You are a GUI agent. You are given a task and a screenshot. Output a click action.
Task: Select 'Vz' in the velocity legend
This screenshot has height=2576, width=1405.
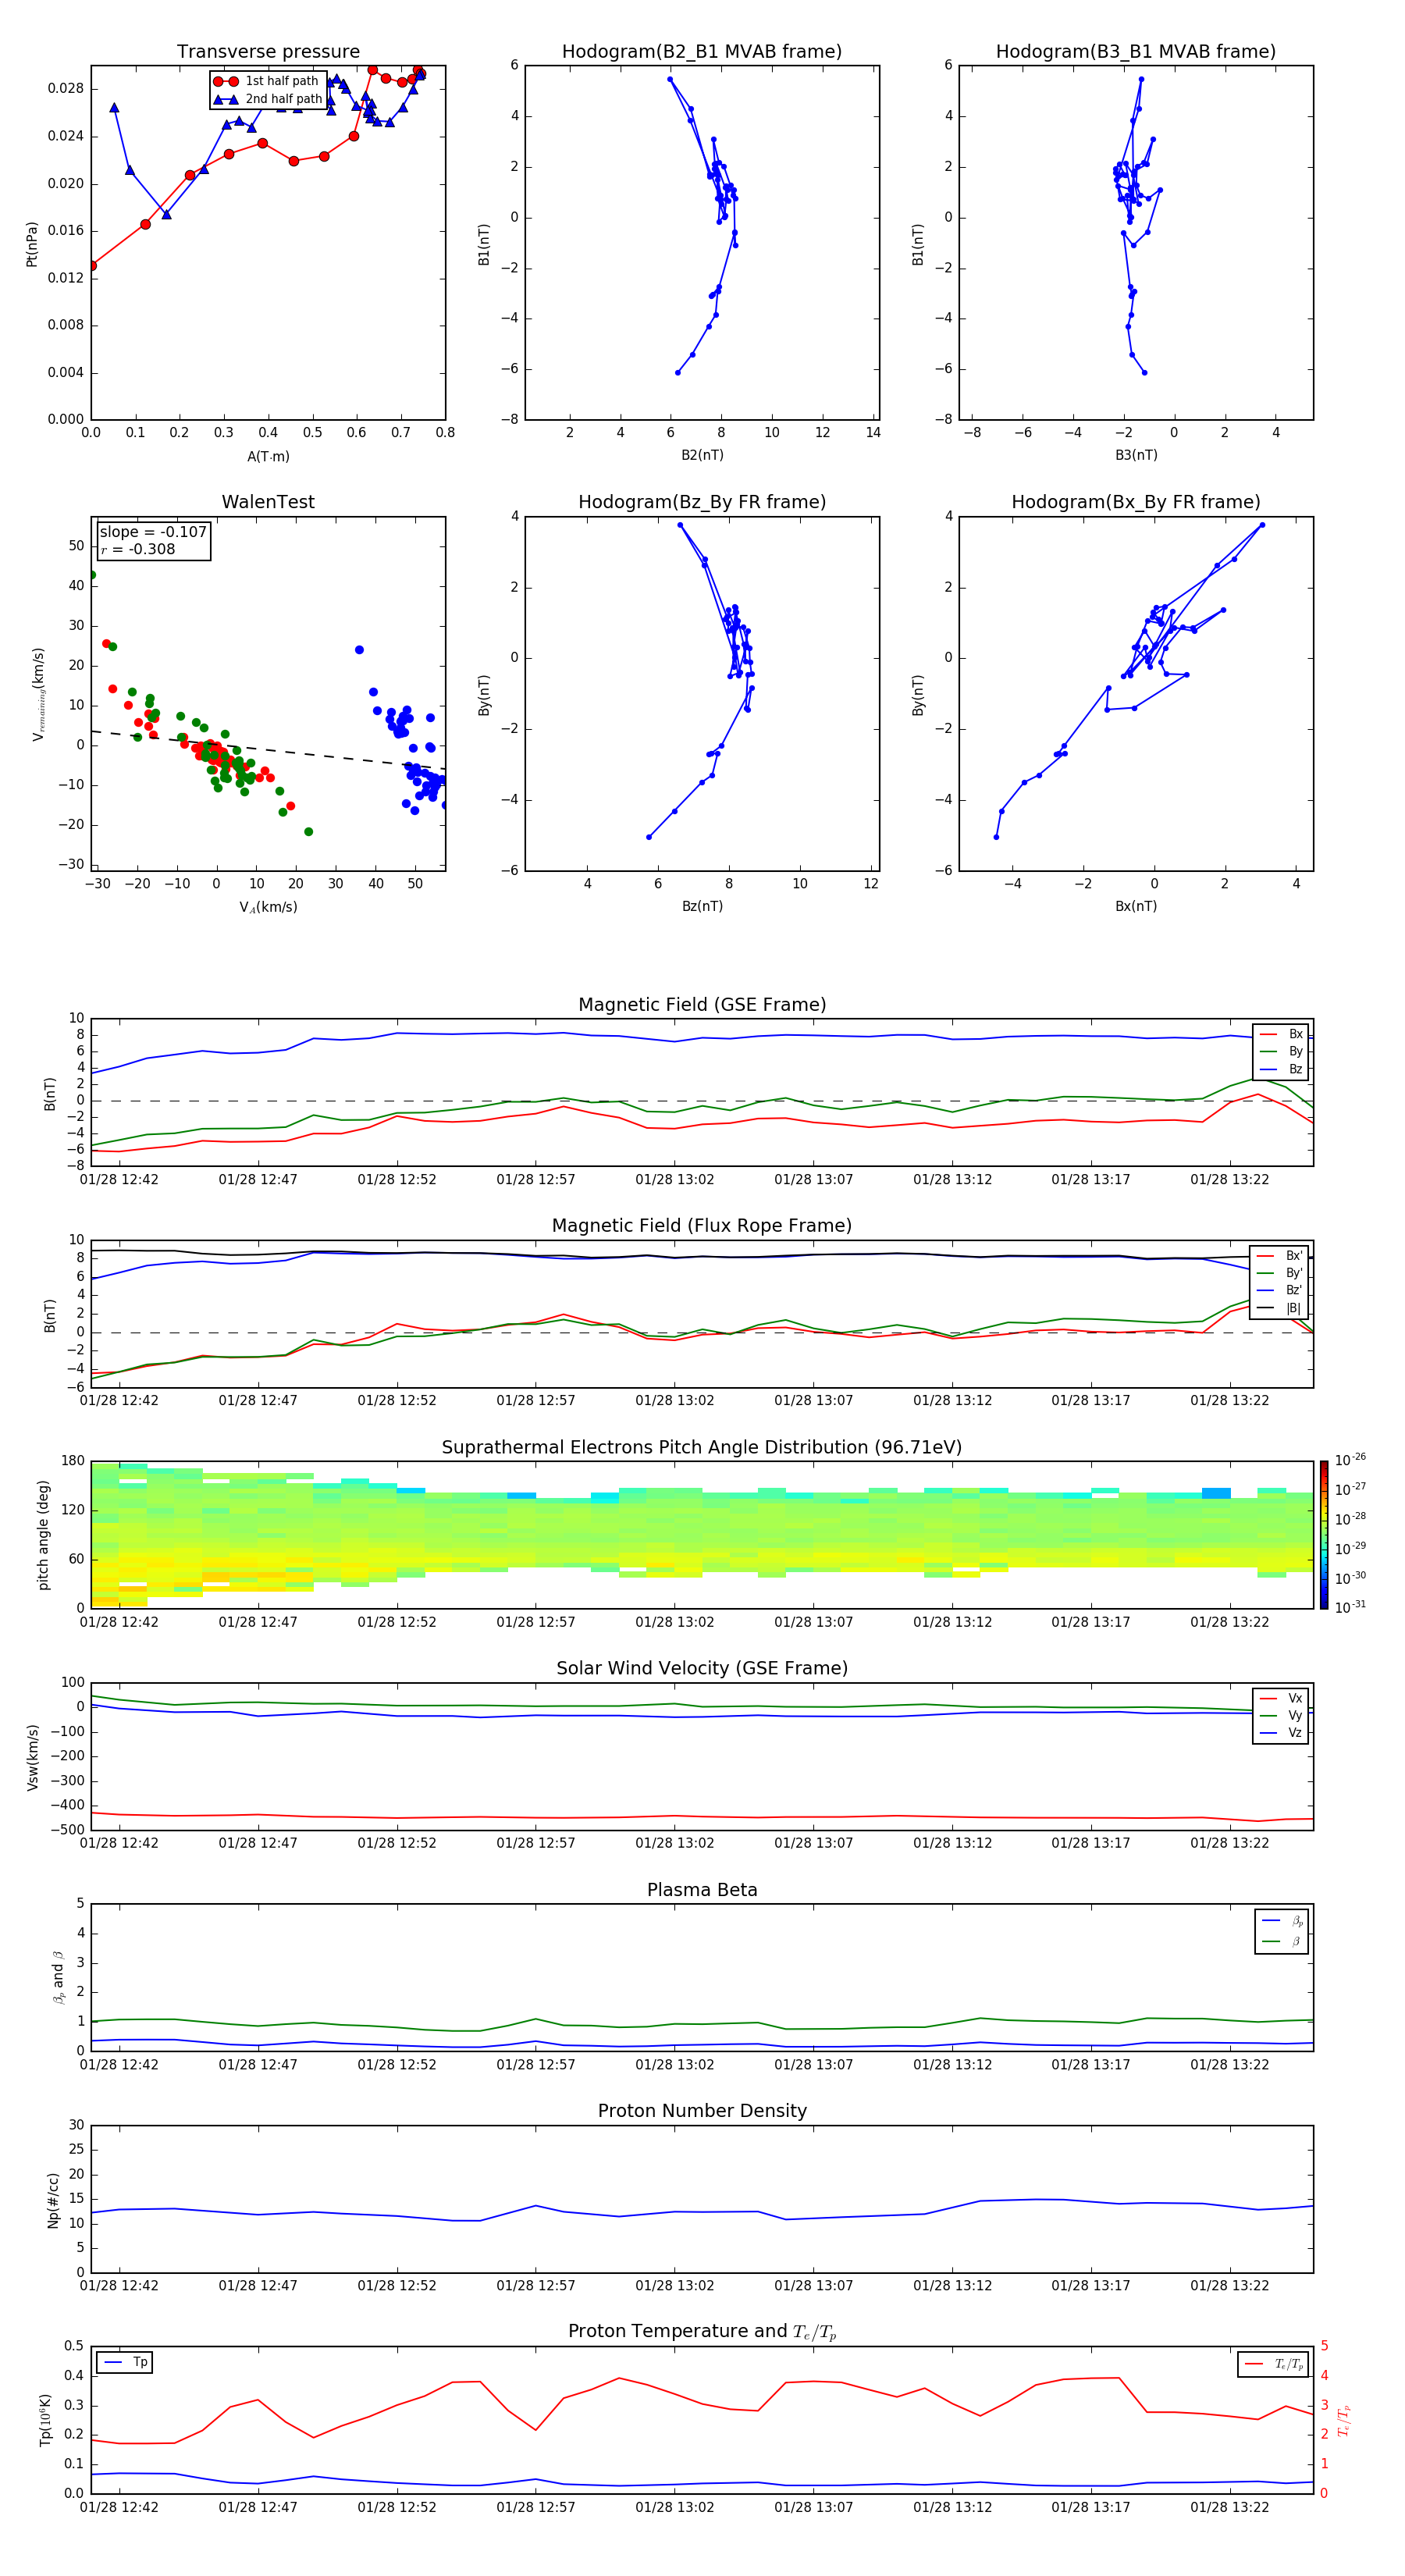(1281, 1733)
